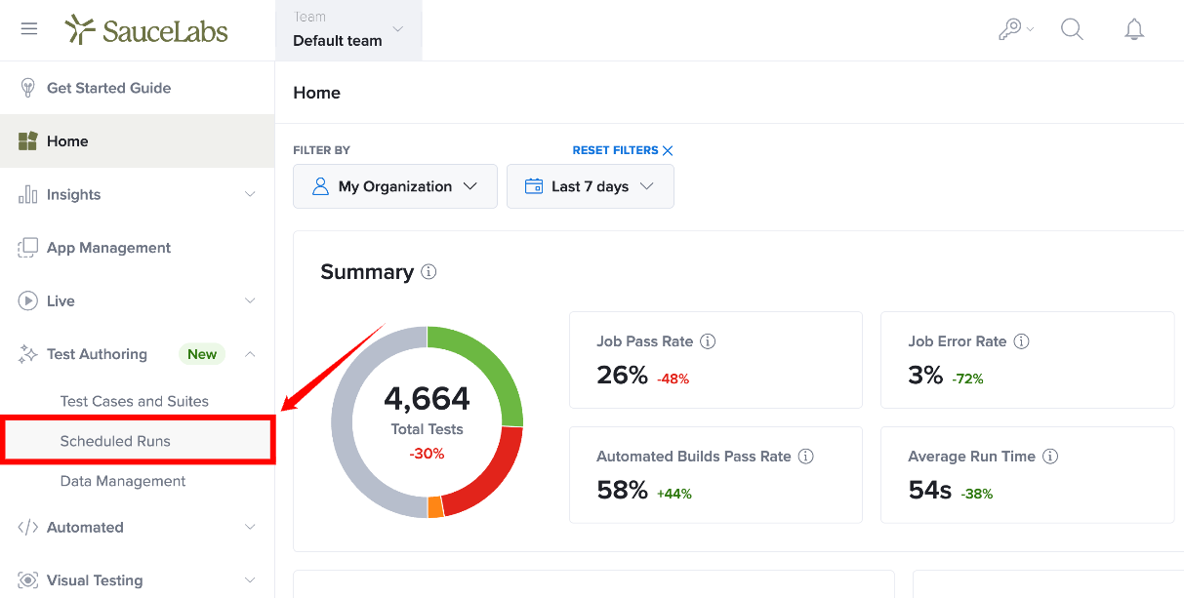The height and width of the screenshot is (598, 1184).
Task: Open the search magnifier icon
Action: tap(1072, 30)
